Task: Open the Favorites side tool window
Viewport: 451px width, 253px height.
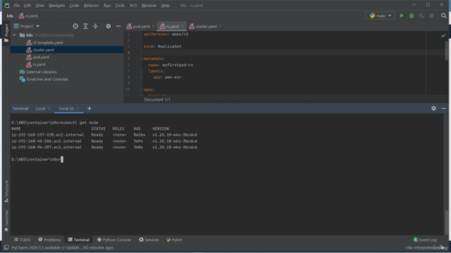Action: click(x=6, y=221)
